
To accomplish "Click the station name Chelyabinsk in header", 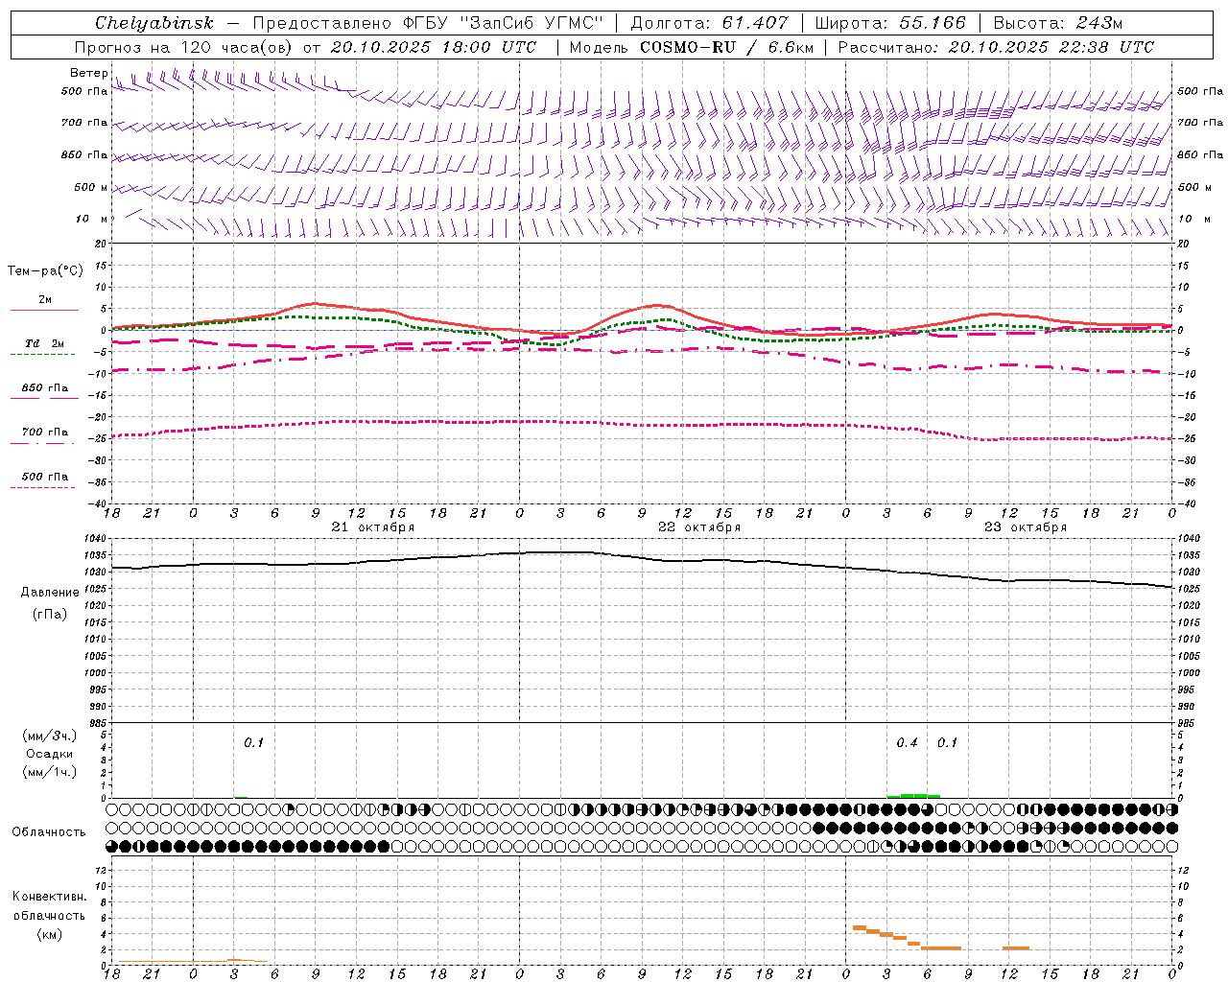I will (154, 23).
